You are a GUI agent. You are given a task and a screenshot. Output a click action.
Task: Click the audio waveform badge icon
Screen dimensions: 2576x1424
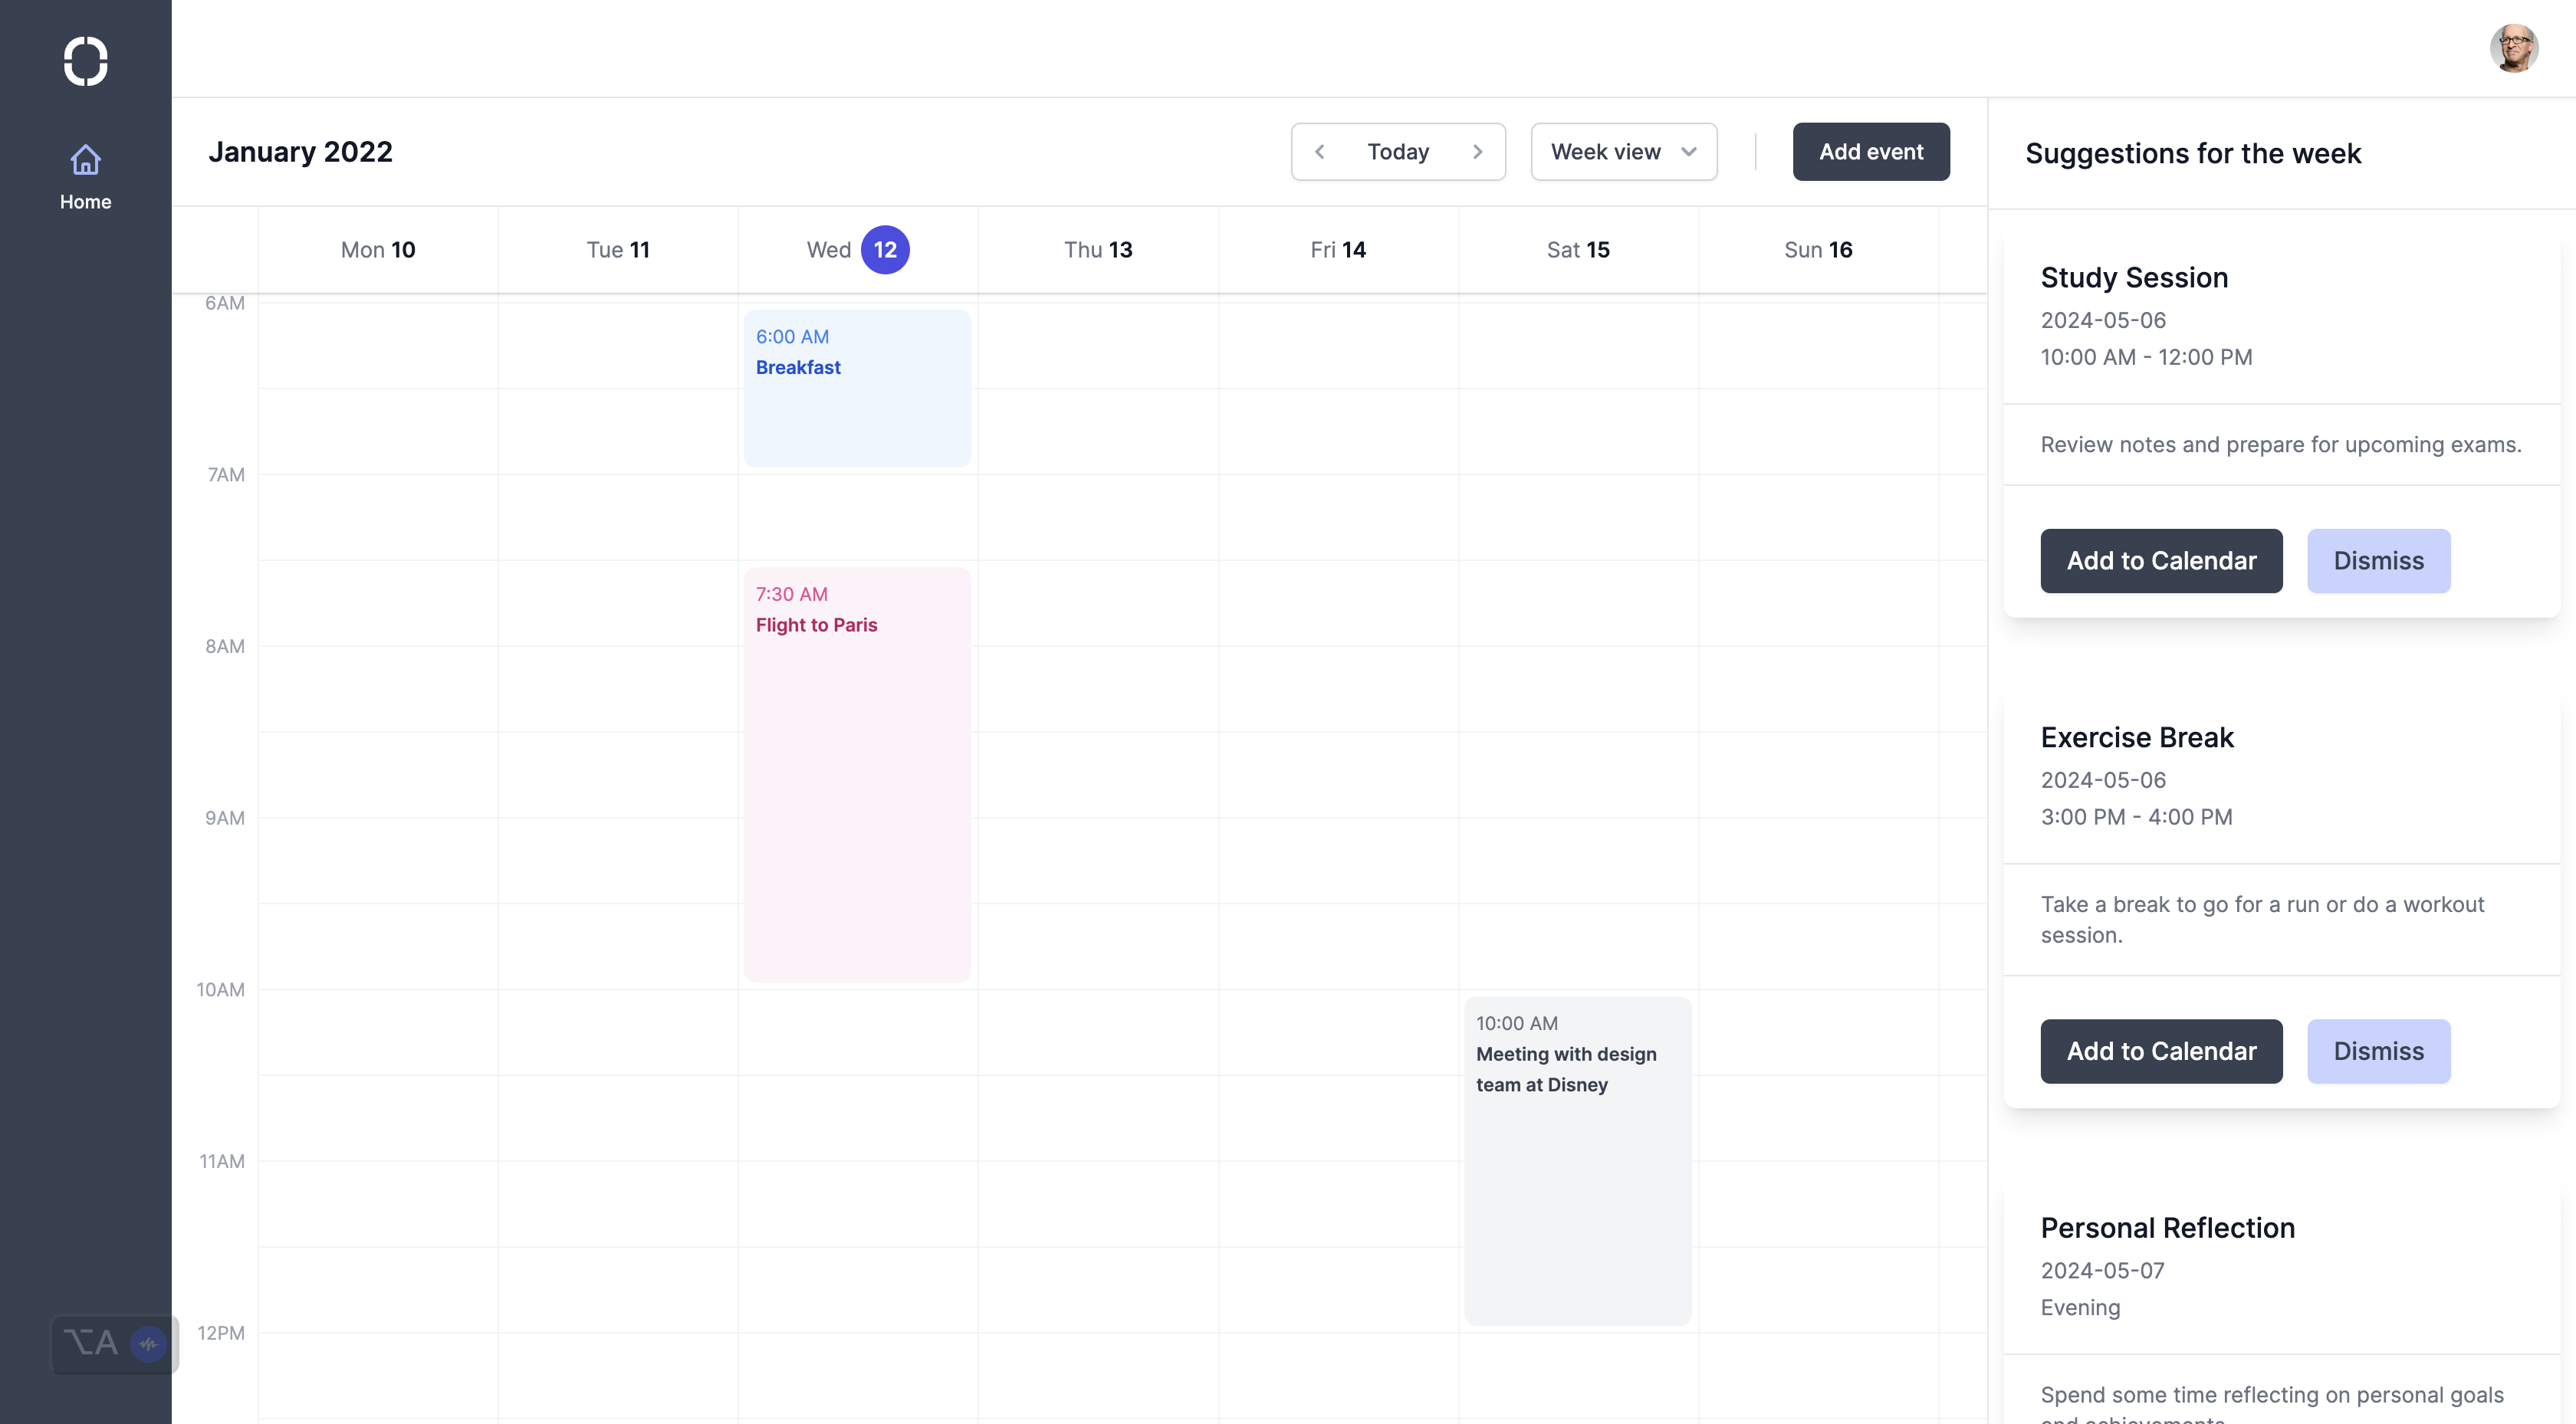click(x=148, y=1343)
